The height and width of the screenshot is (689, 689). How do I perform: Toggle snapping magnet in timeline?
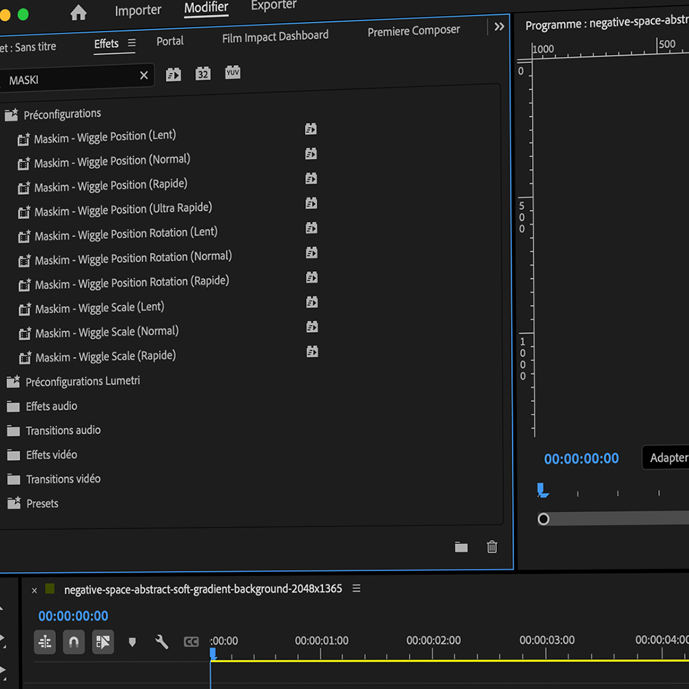(74, 642)
